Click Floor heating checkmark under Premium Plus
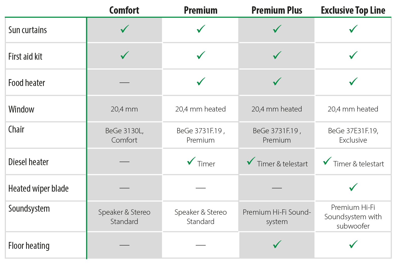The height and width of the screenshot is (266, 396). 277,244
